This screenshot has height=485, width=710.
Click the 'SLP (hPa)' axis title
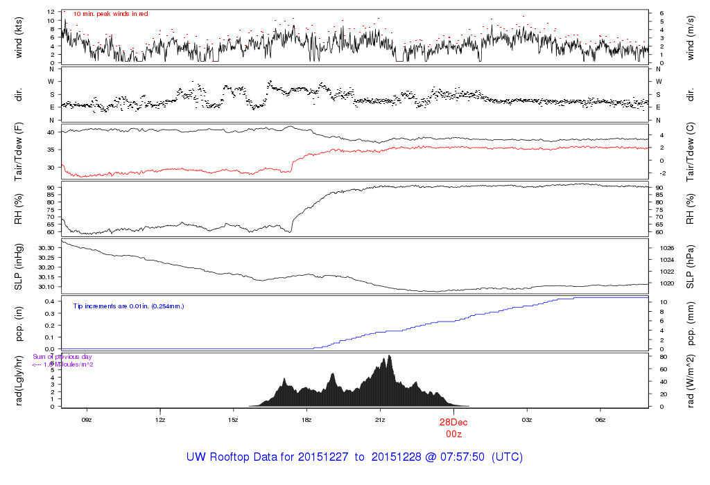pos(690,267)
